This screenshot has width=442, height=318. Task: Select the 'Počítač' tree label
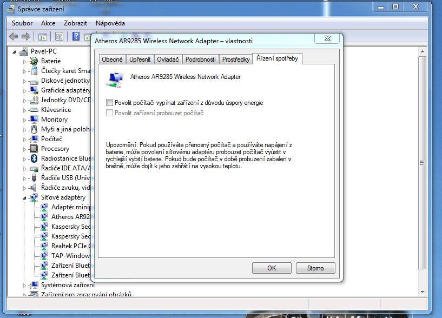pos(51,139)
